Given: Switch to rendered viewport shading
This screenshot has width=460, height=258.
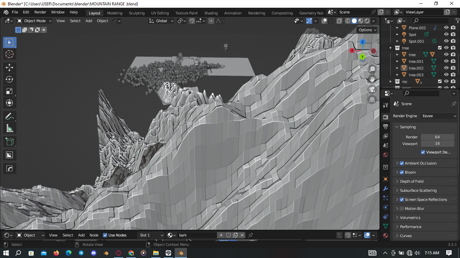Looking at the screenshot, I should [367, 21].
